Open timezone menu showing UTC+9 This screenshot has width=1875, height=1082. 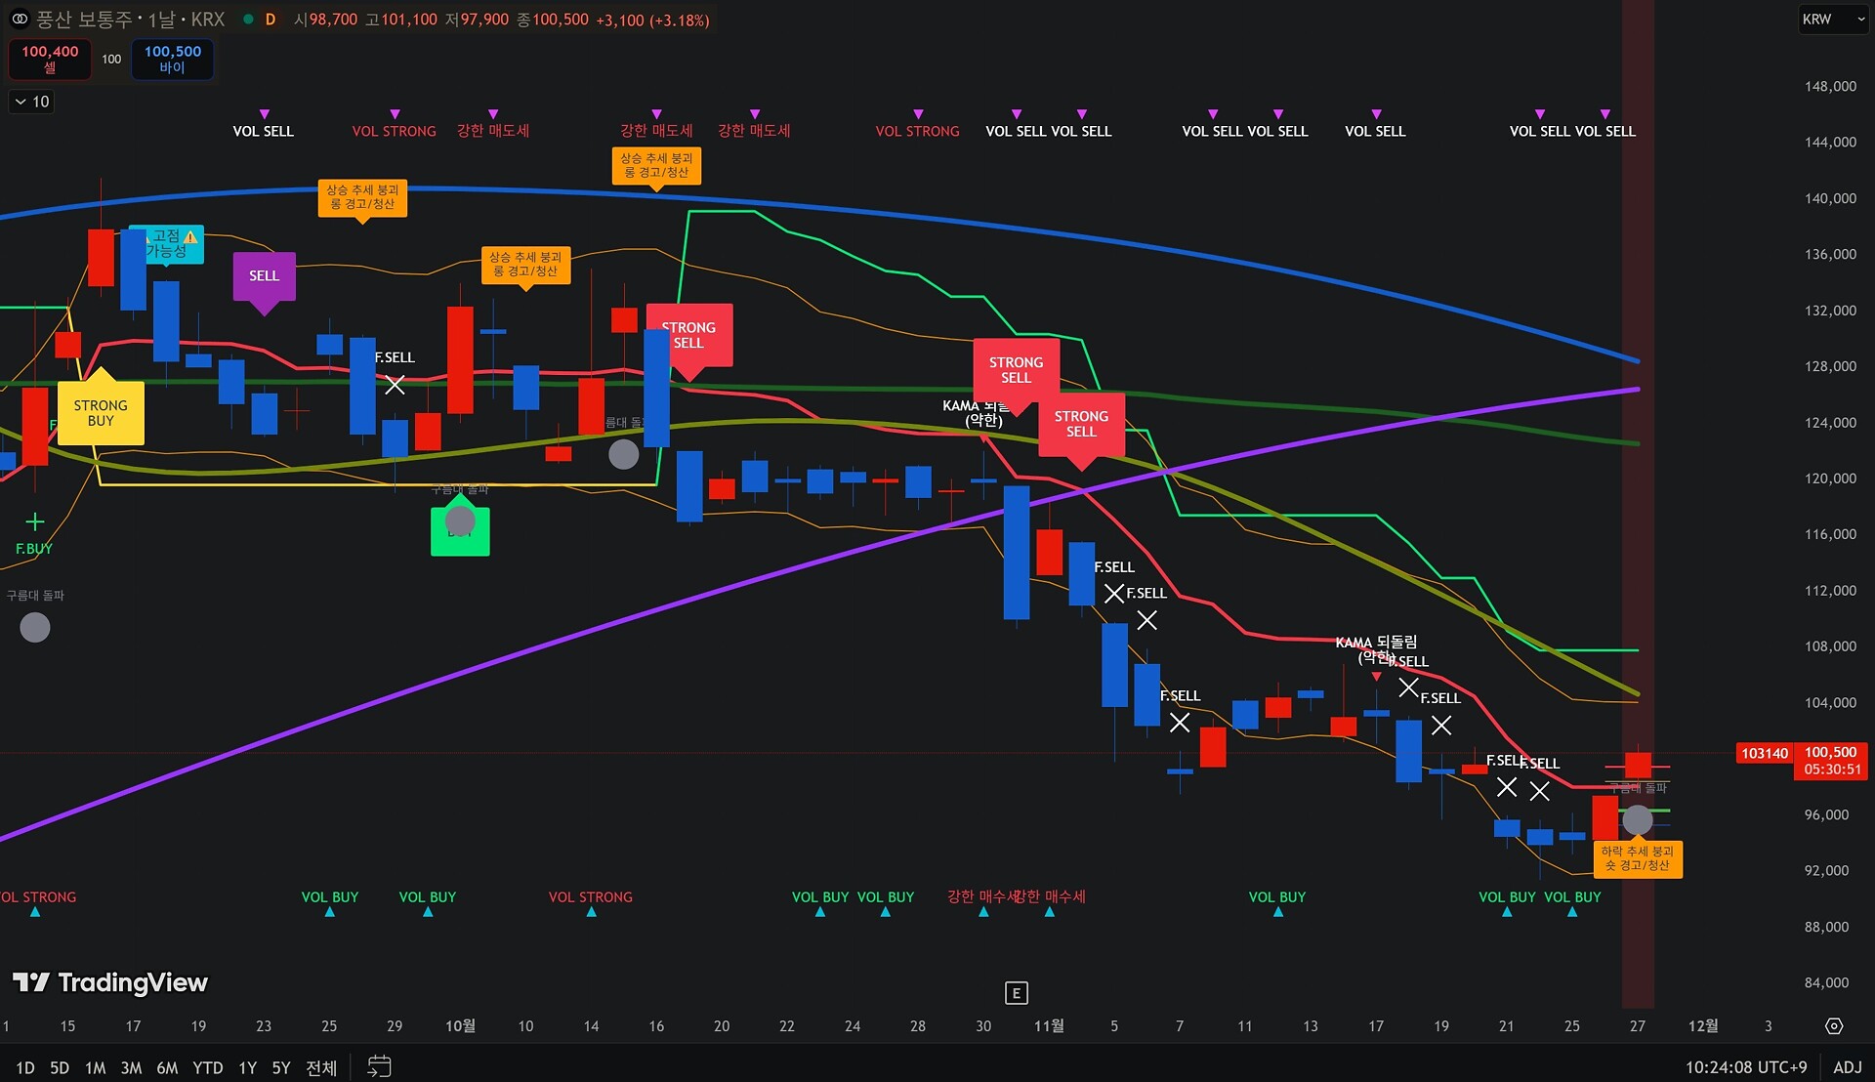coord(1745,1067)
